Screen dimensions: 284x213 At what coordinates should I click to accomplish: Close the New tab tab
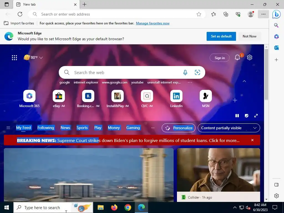75,4
